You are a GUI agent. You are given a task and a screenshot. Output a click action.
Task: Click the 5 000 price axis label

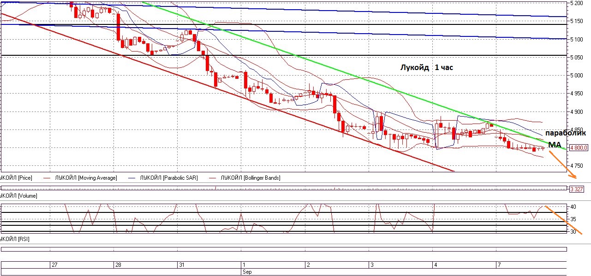click(x=577, y=76)
